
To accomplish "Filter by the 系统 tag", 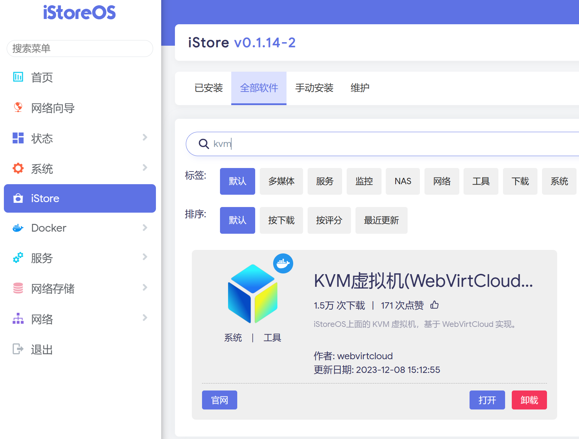I will 559,181.
